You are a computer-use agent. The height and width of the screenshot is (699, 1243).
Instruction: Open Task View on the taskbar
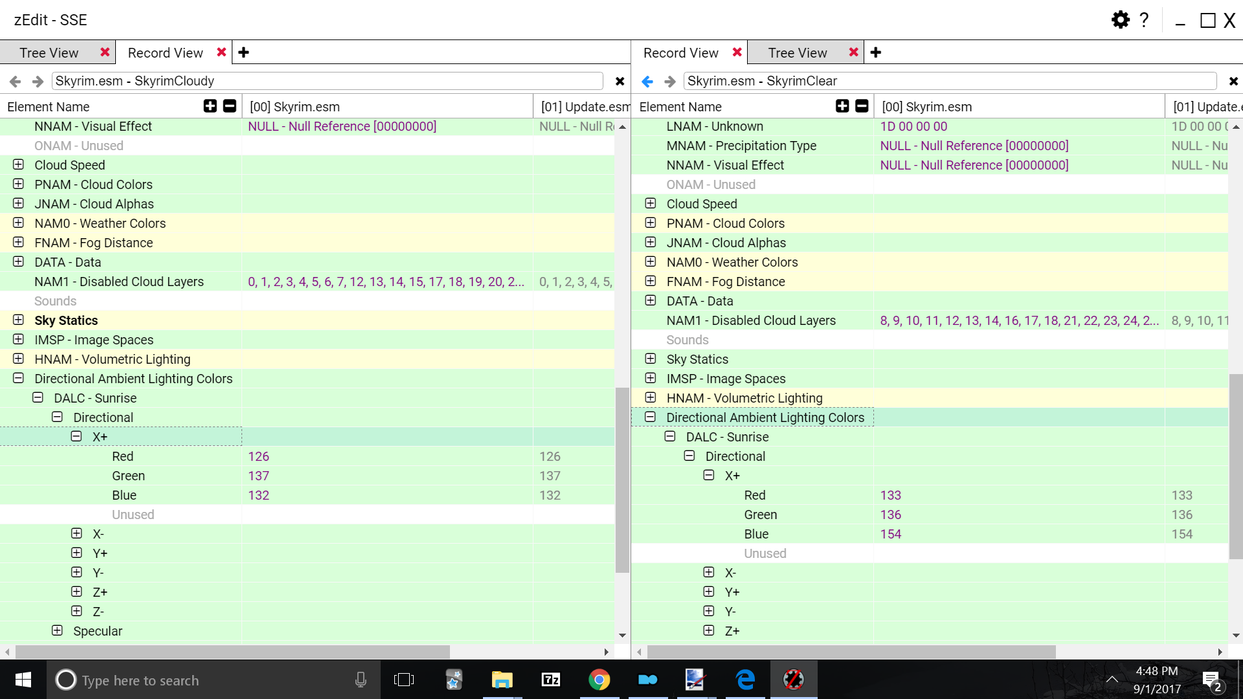coord(404,680)
